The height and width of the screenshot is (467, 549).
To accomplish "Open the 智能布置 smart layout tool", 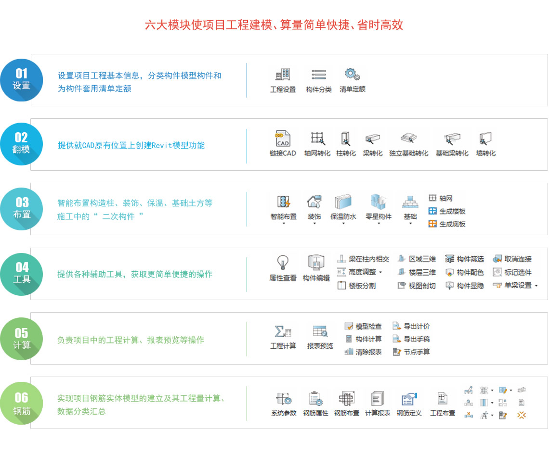I will click(284, 209).
